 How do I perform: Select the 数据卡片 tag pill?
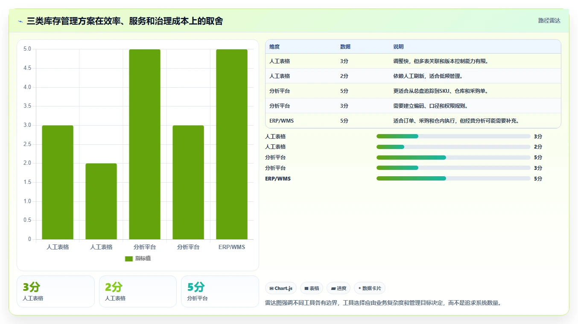click(370, 288)
